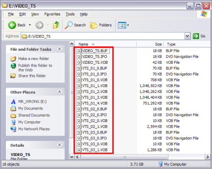Click Share this folder link
The width and height of the screenshot is (212, 169).
(x=32, y=76)
